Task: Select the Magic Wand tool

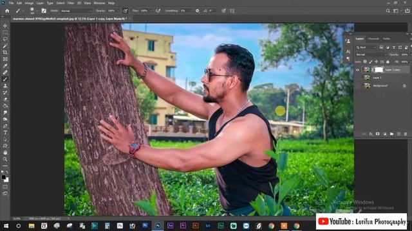Action: pos(5,46)
